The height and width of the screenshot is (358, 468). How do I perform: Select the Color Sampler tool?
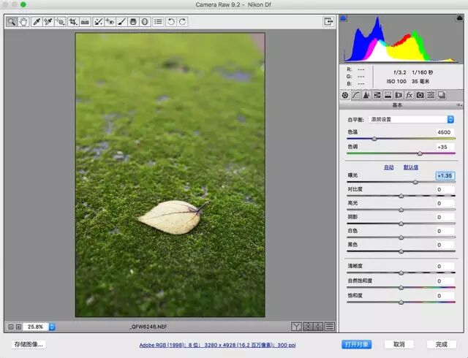pos(48,22)
